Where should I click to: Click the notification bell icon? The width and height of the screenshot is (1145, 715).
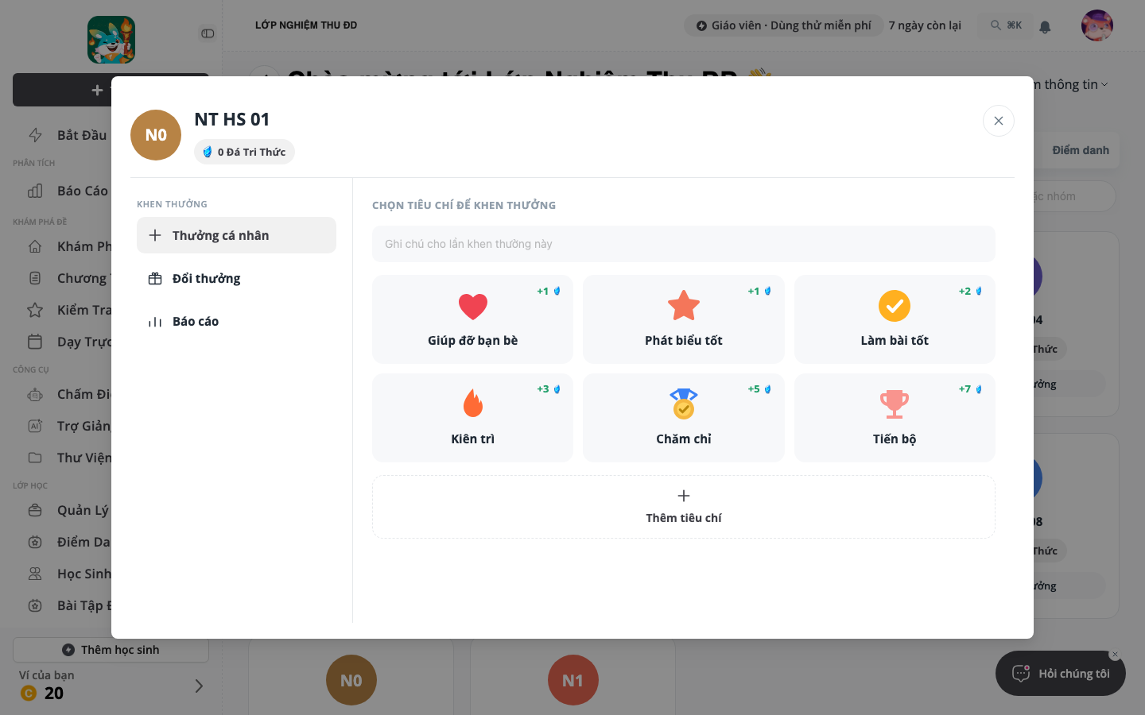pos(1045,26)
